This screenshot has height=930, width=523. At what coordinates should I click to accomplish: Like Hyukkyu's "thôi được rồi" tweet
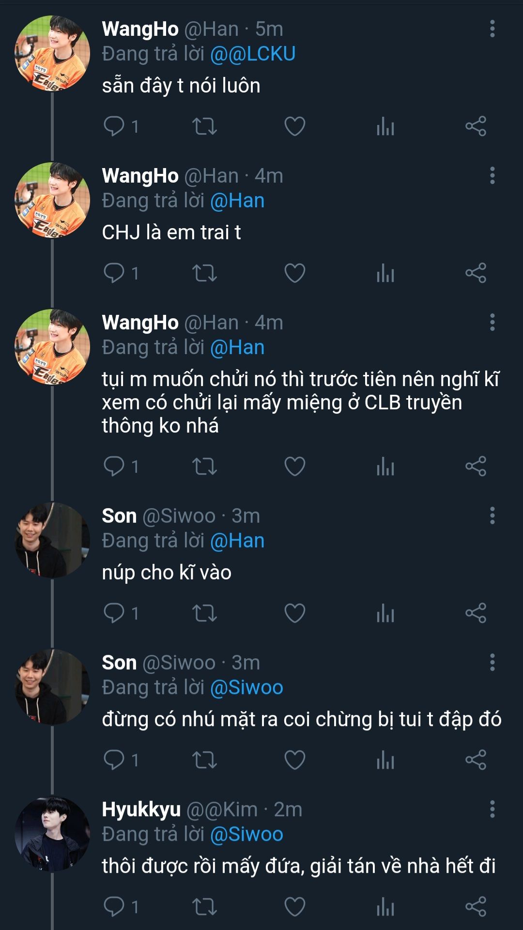tap(294, 906)
